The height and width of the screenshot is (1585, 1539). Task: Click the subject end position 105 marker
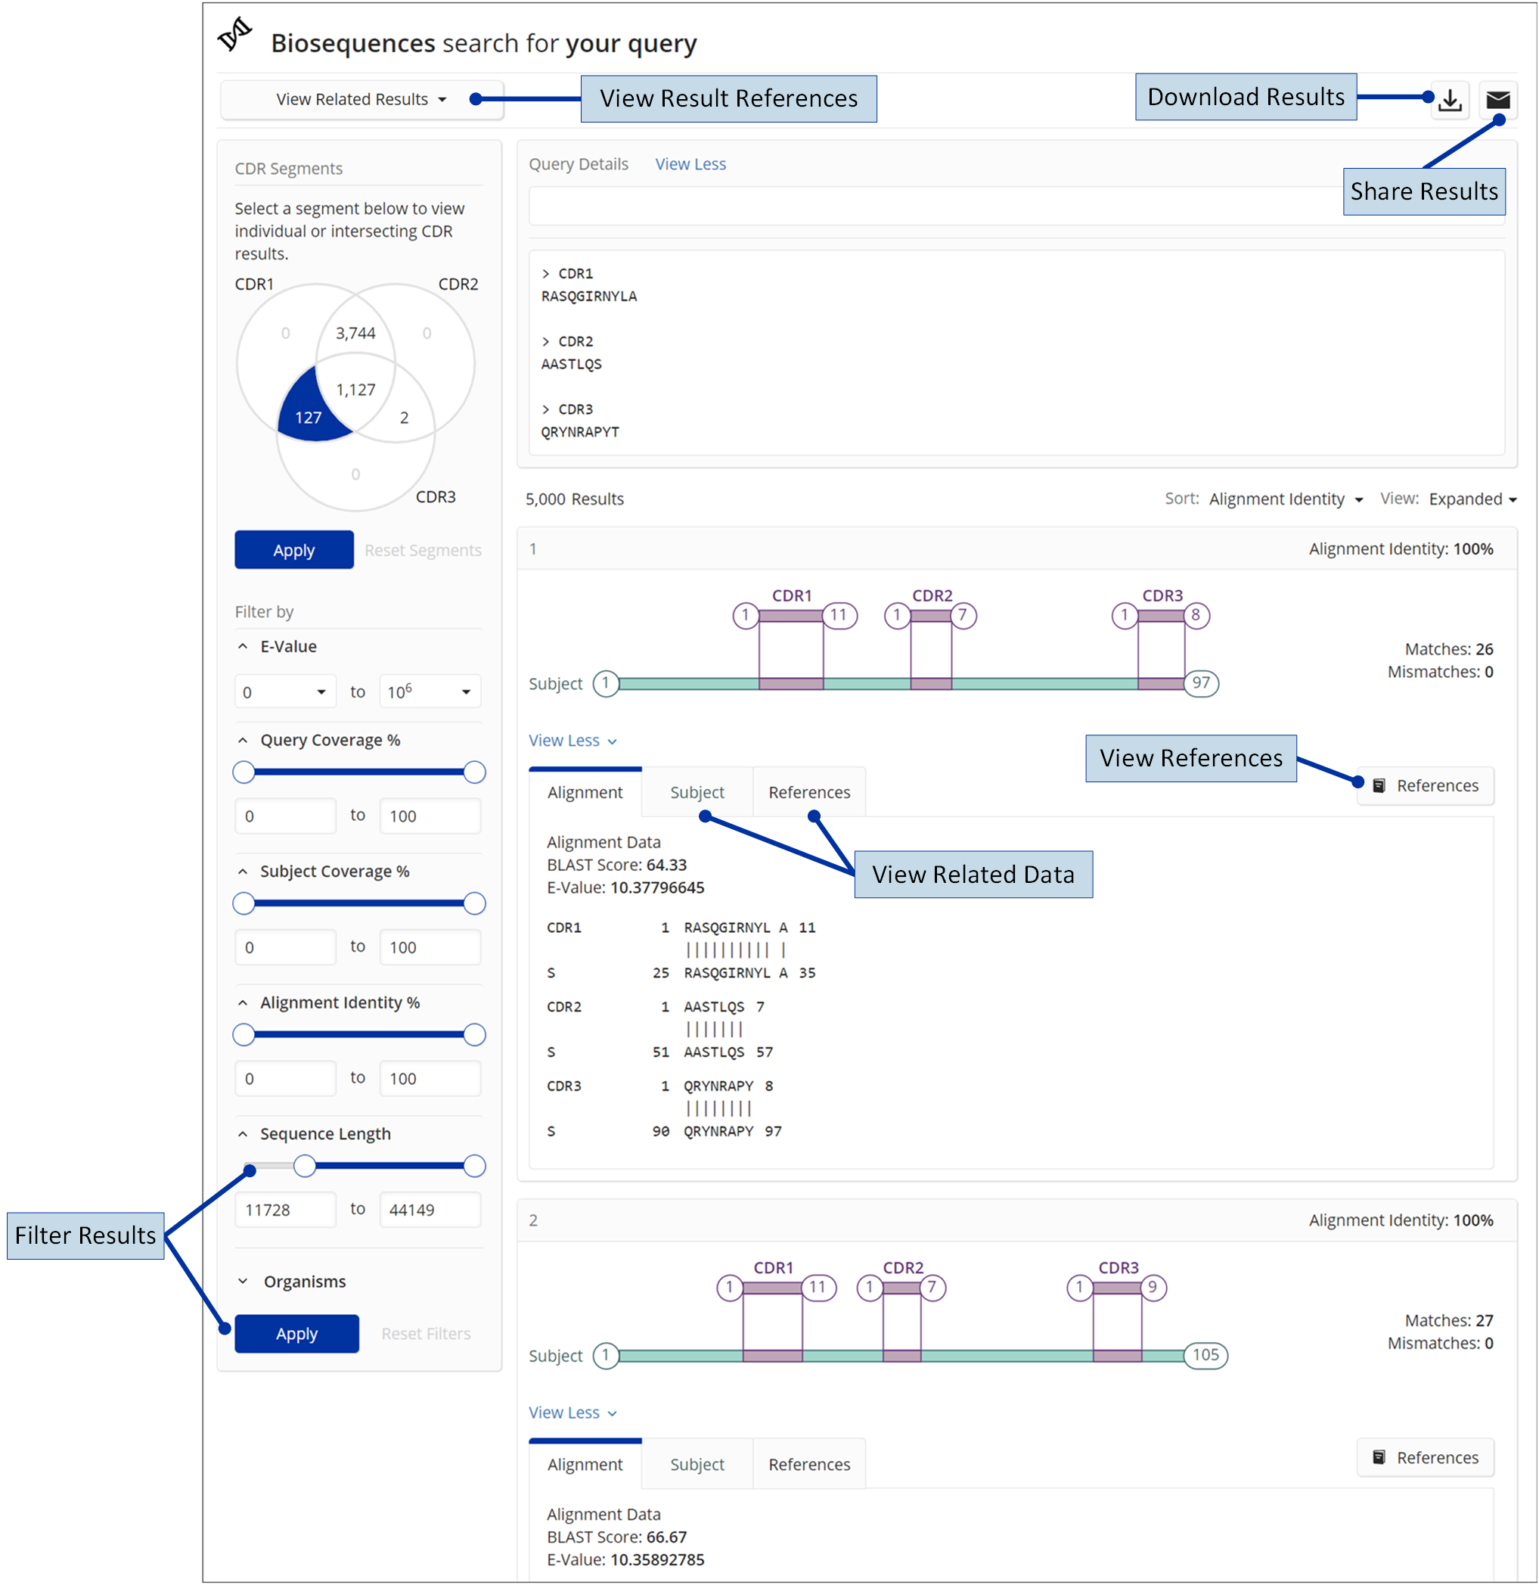click(1205, 1355)
